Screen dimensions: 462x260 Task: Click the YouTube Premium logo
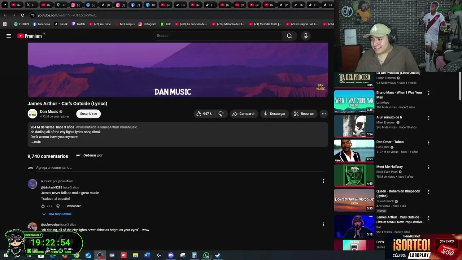click(30, 36)
